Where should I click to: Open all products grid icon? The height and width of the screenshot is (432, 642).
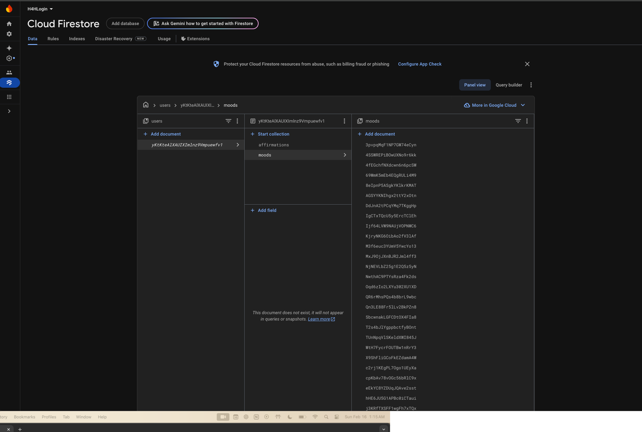[9, 97]
